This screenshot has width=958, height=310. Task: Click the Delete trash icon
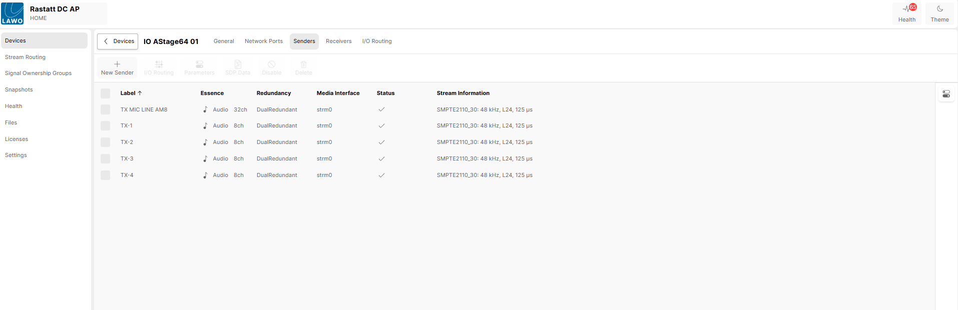(303, 64)
